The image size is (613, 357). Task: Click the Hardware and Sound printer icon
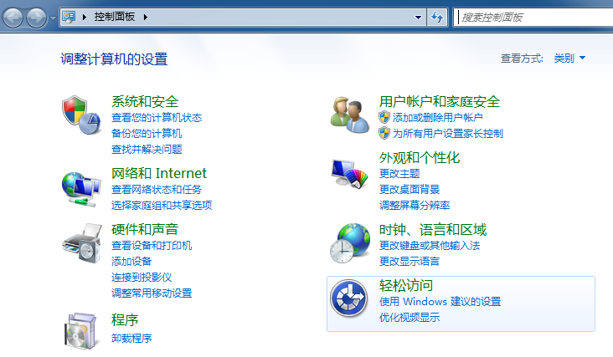point(81,243)
